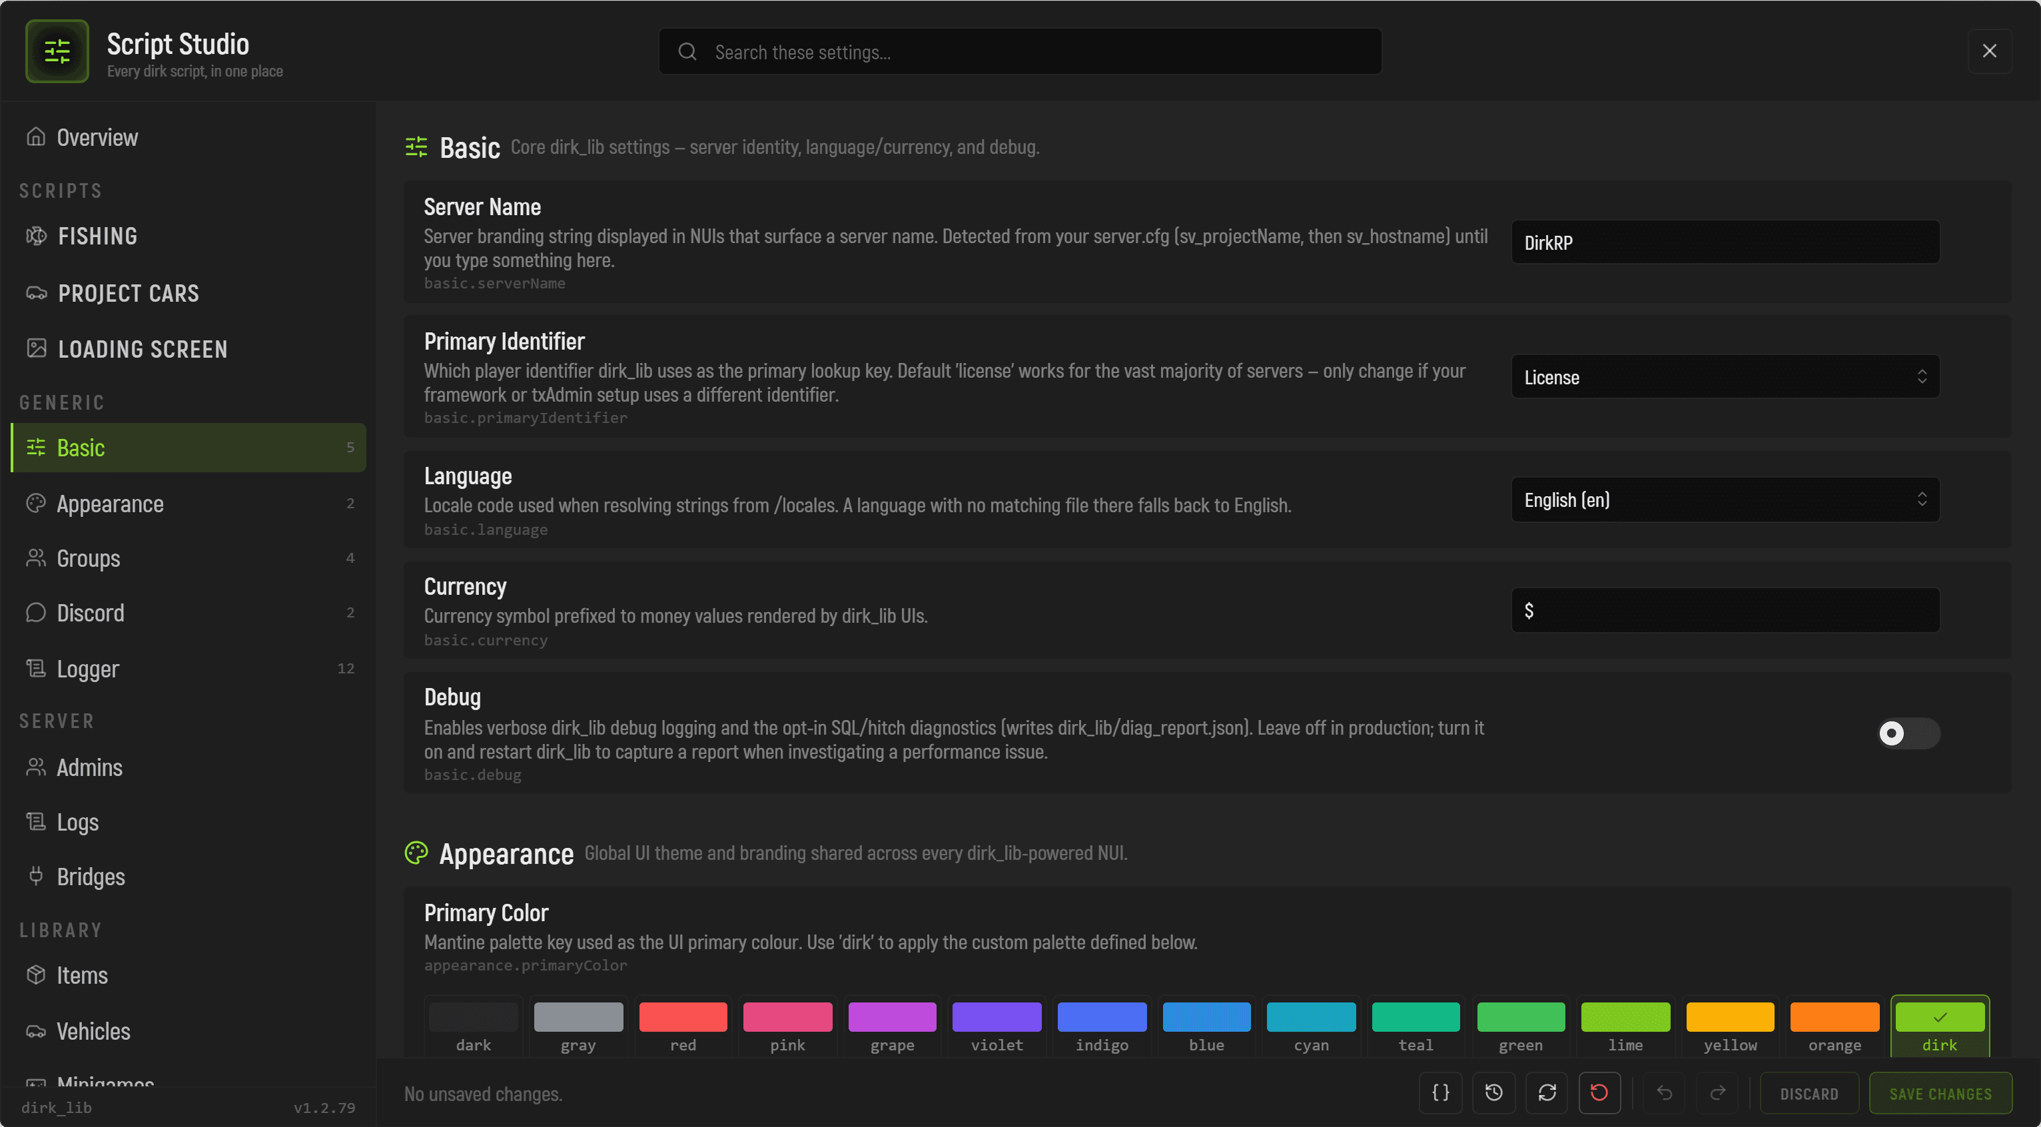
Task: Click the redo arrow icon
Action: tap(1718, 1093)
